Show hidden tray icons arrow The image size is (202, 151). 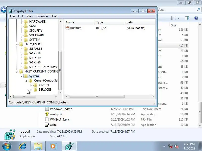pyautogui.click(x=164, y=146)
